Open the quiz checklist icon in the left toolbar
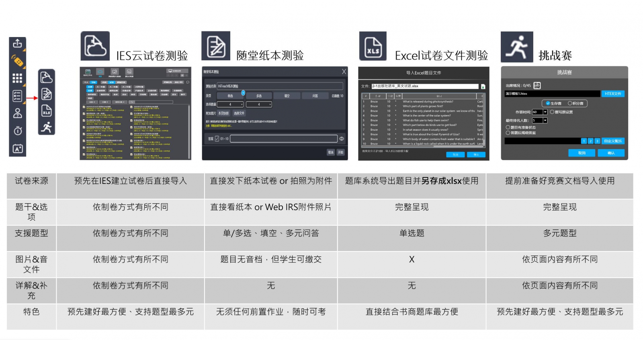Screen dimensions: 643x340 17,96
